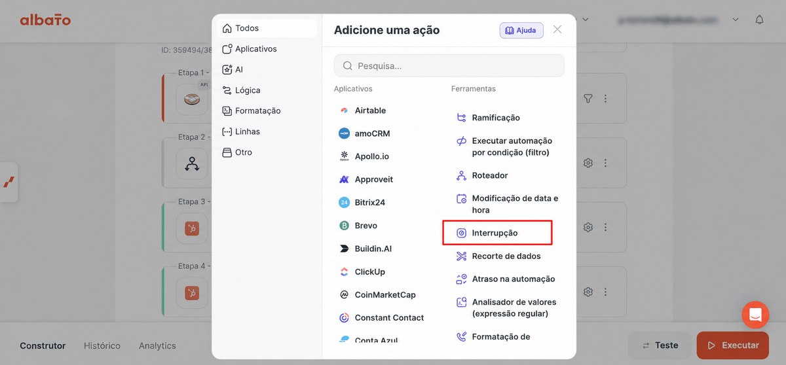This screenshot has width=786, height=365.
Task: Open the Etapa 1 filter icon
Action: tap(588, 99)
